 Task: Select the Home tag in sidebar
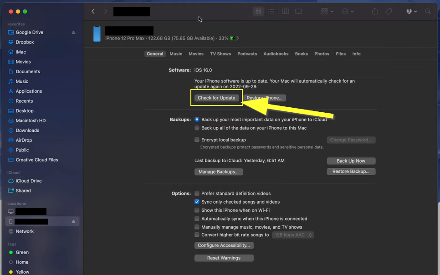click(x=22, y=262)
